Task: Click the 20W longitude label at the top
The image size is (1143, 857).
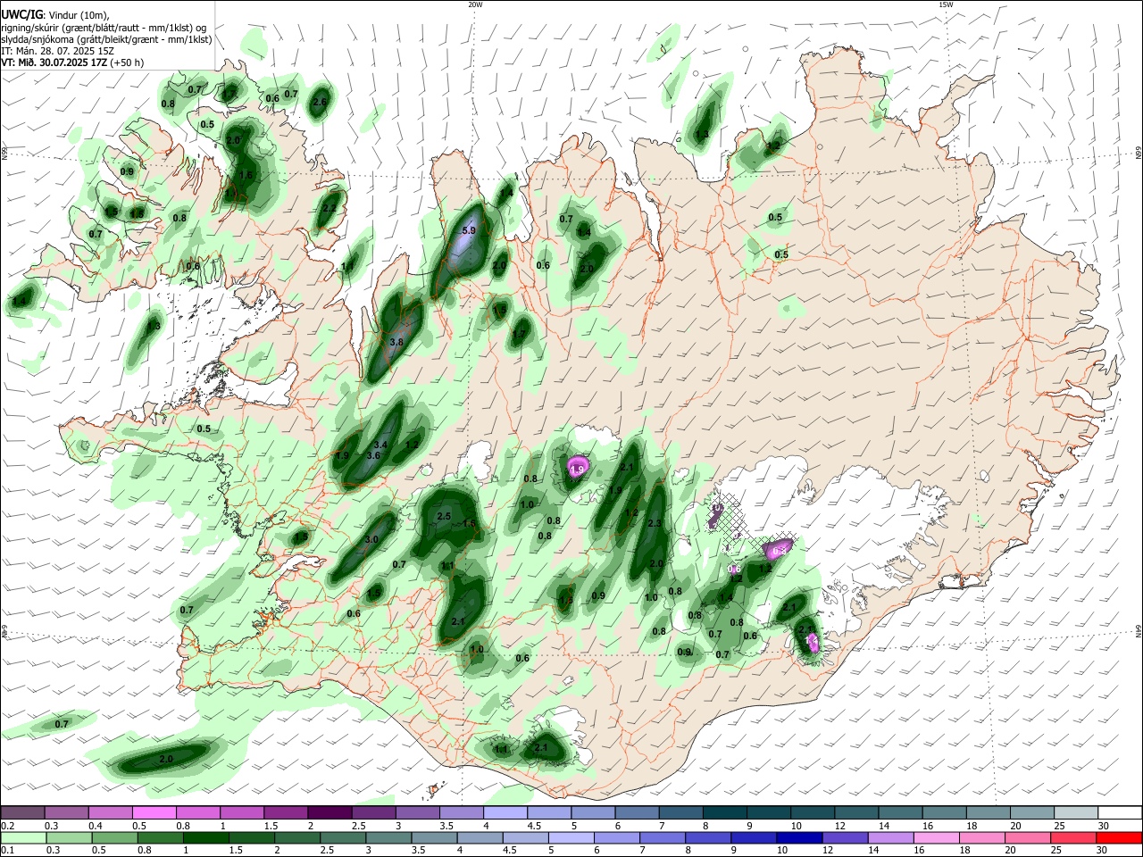Action: (475, 4)
